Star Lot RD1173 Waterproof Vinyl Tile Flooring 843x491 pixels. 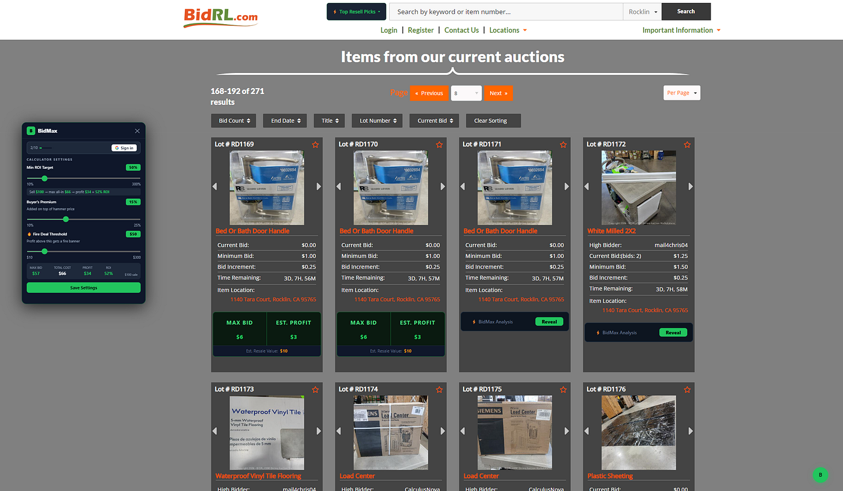[315, 390]
